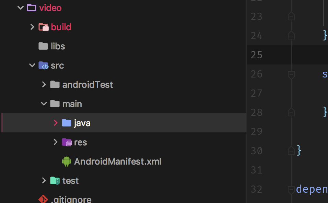This screenshot has height=203, width=328.
Task: Click the fold marker on line 24
Action: pos(291,35)
